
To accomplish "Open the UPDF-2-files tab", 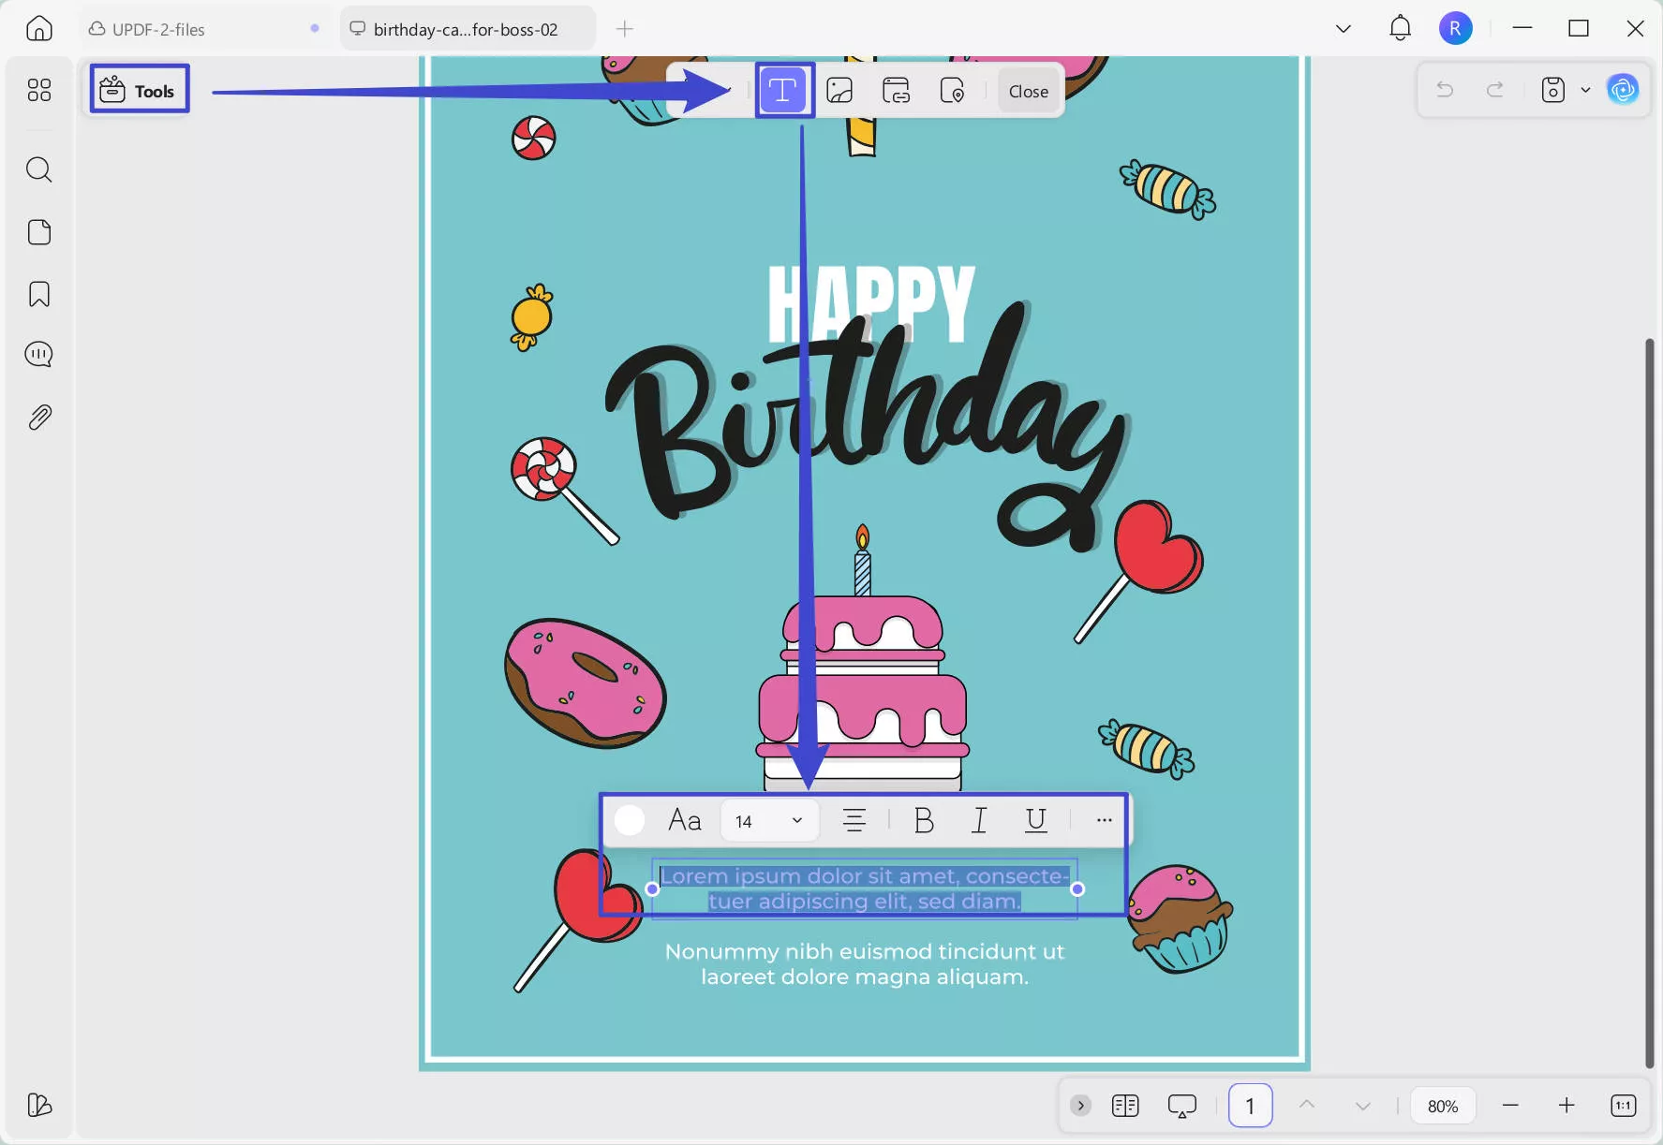I will point(159,28).
